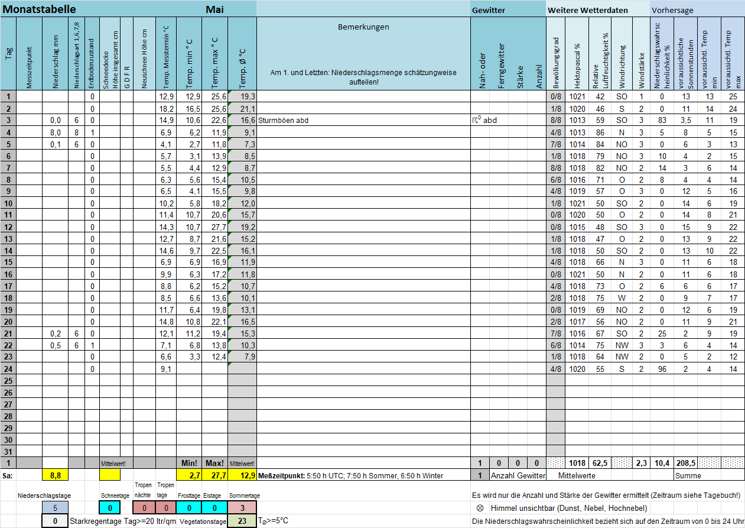The image size is (745, 528).
Task: Click the yellow maximum temperature 27,7 total
Action: pyautogui.click(x=214, y=475)
